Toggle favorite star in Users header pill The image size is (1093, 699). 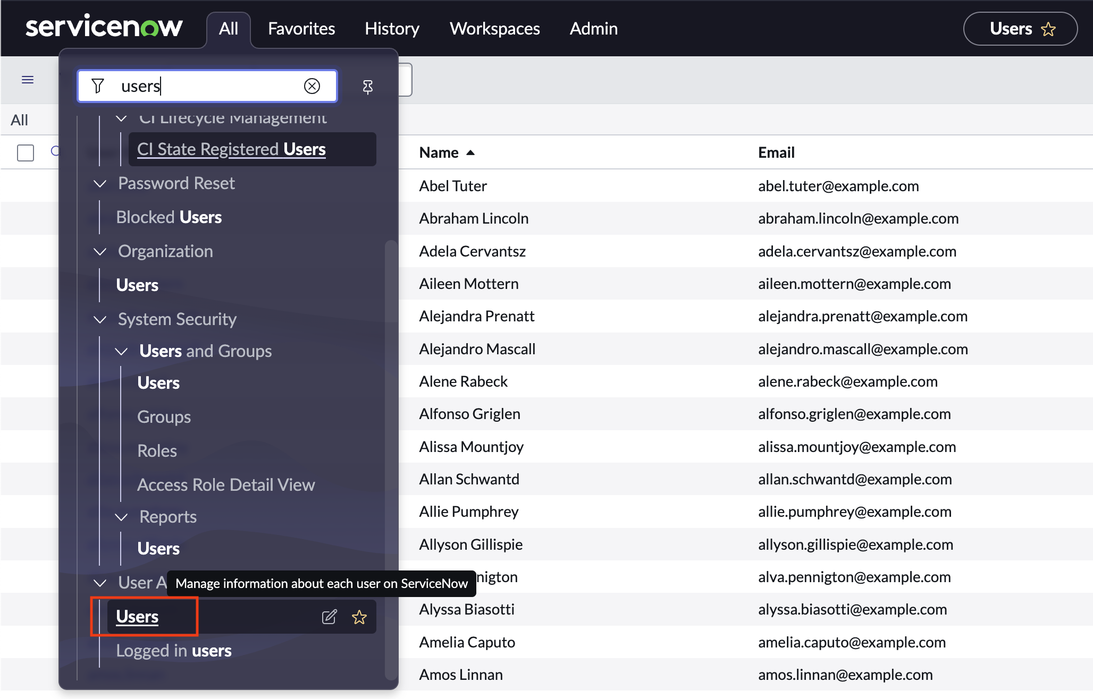(x=1048, y=29)
